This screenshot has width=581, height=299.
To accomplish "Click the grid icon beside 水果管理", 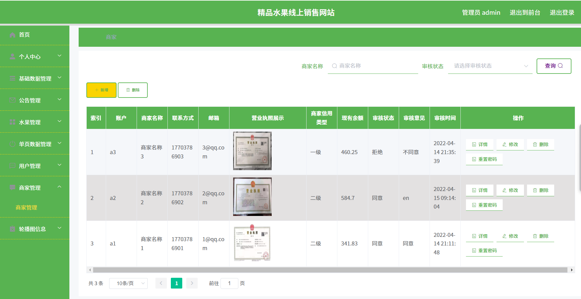I will tap(12, 122).
